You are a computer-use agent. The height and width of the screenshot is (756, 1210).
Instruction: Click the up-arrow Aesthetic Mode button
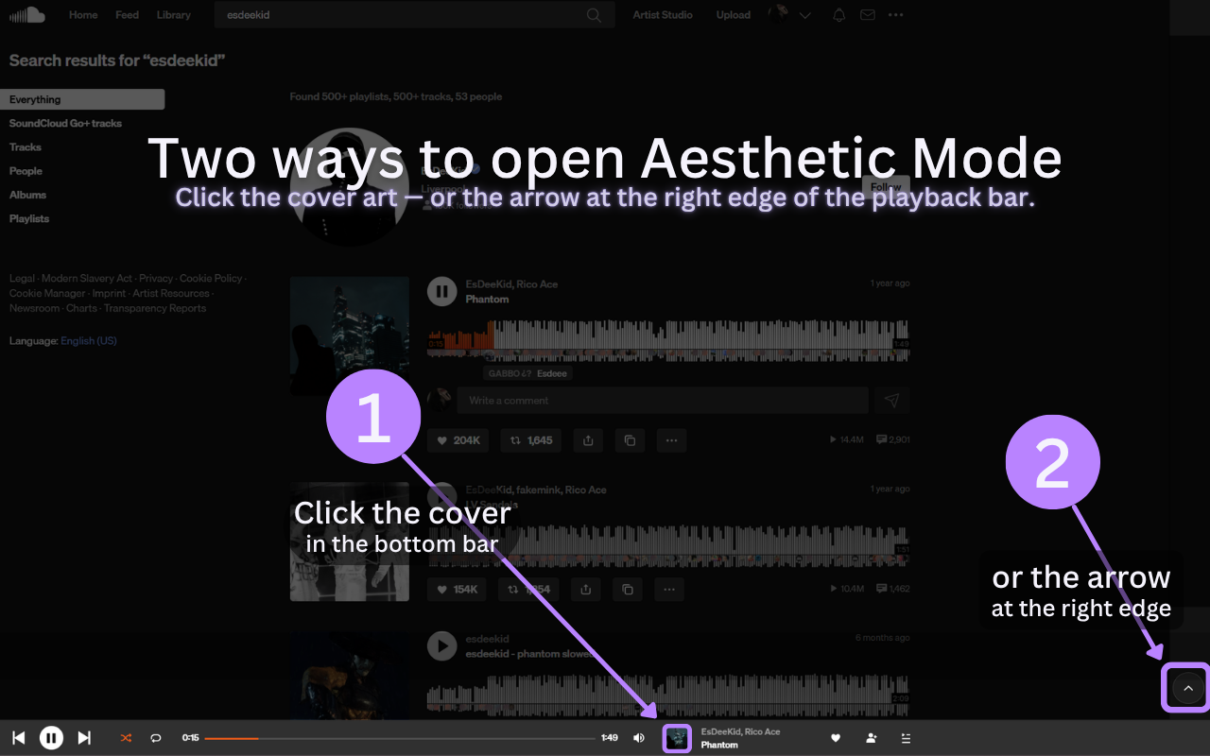(1188, 688)
